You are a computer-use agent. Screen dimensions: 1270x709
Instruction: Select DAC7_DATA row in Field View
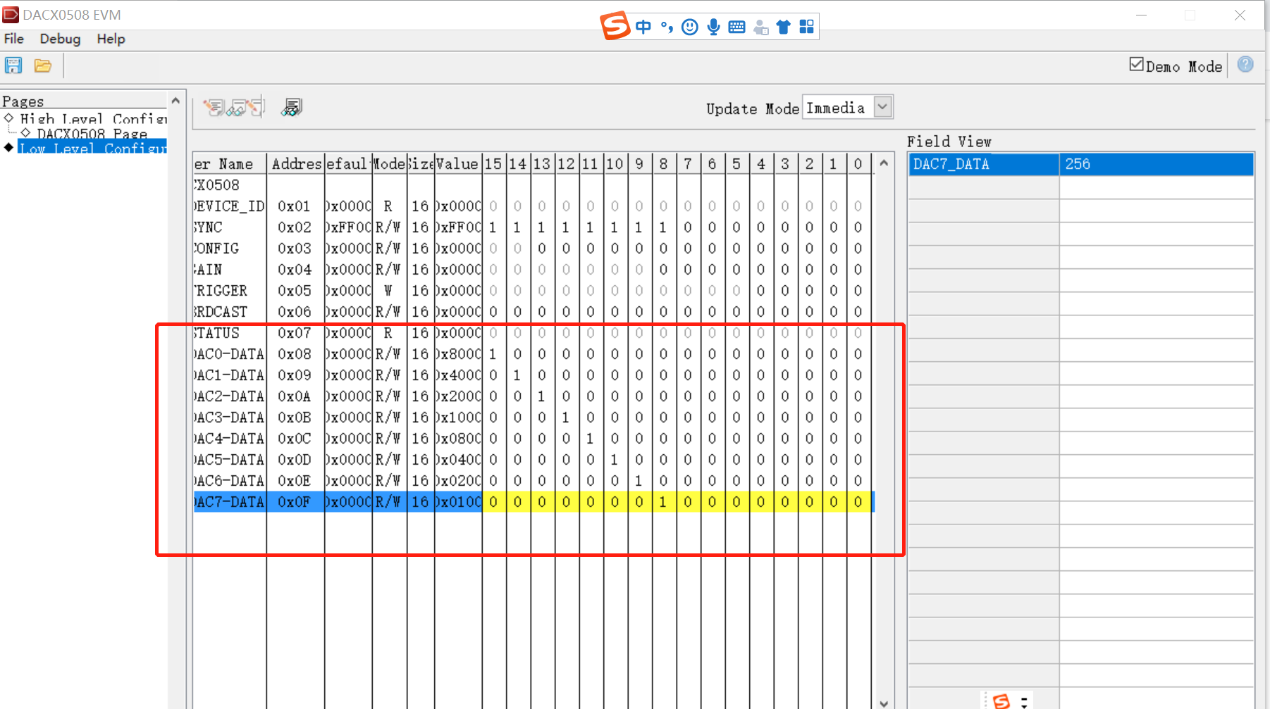(984, 164)
